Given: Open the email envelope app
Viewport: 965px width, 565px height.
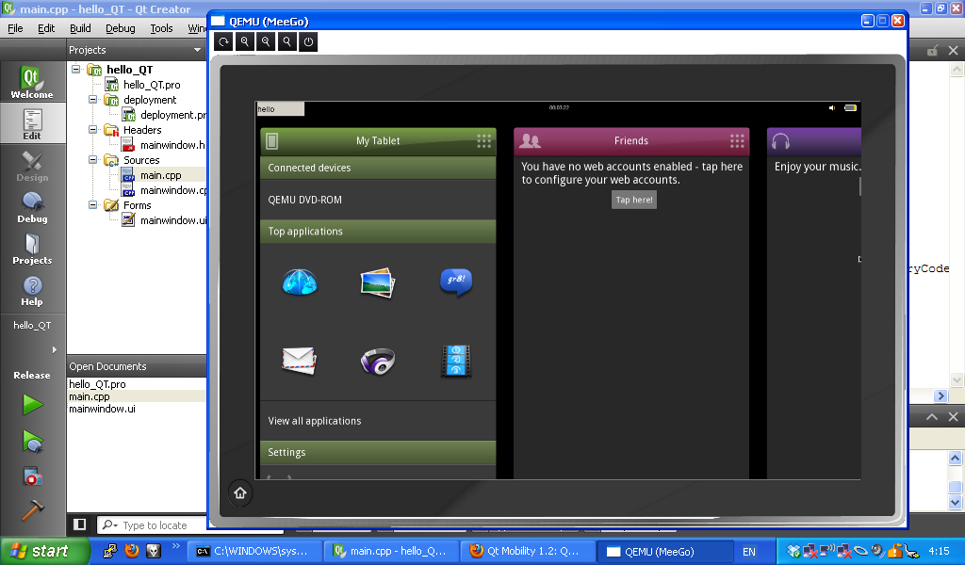Looking at the screenshot, I should click(x=299, y=361).
